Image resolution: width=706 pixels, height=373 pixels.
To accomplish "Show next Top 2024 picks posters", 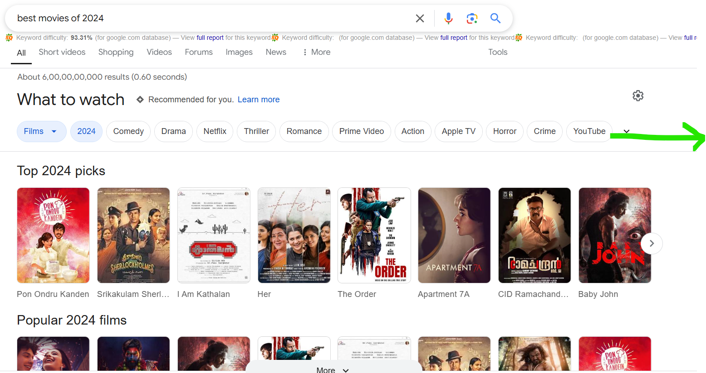I will tap(652, 244).
